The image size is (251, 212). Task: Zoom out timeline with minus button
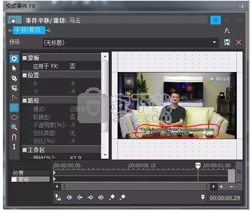[231, 187]
